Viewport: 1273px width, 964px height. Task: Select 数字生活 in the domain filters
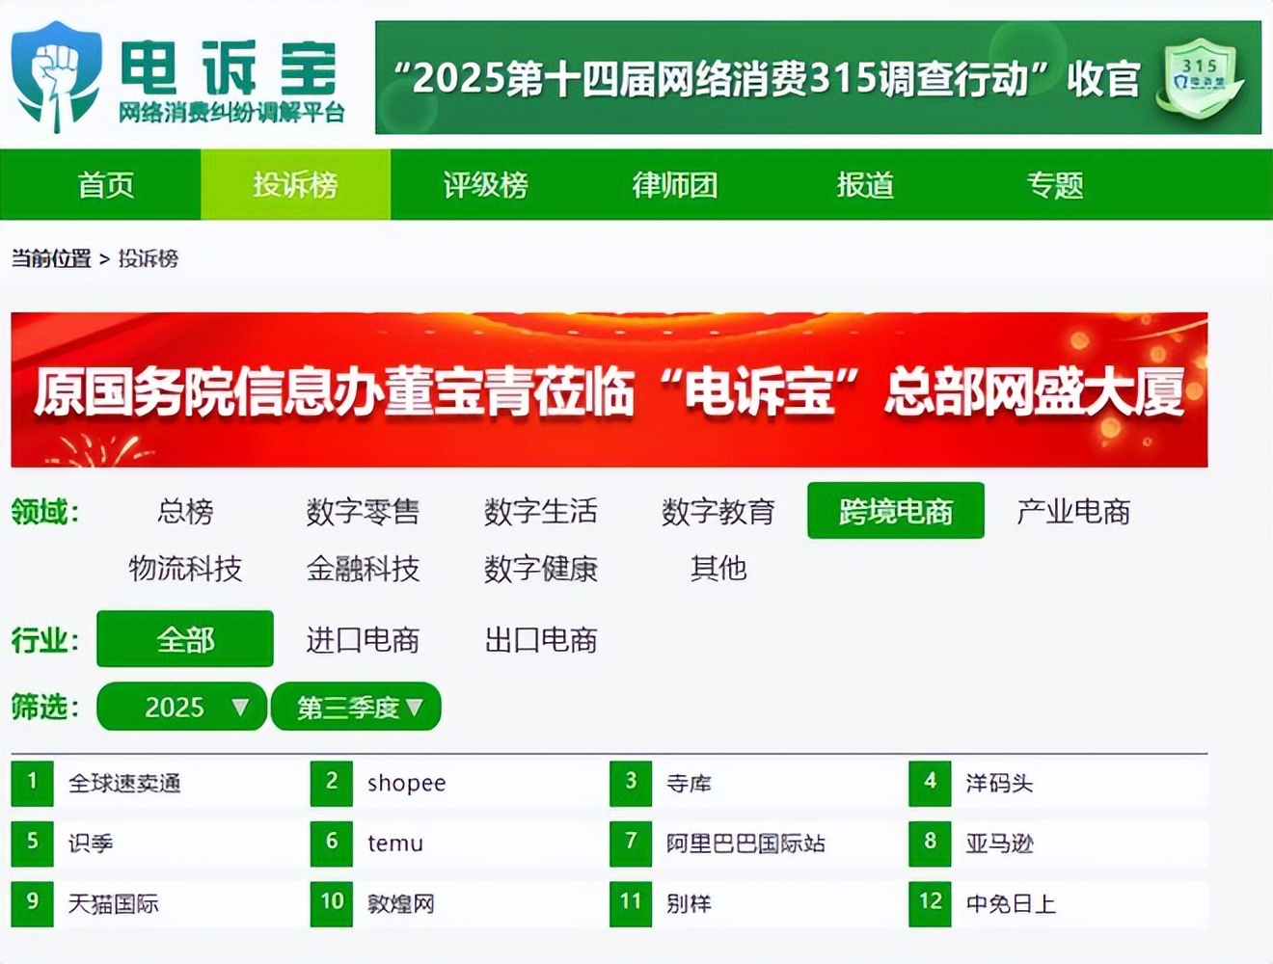tap(541, 511)
